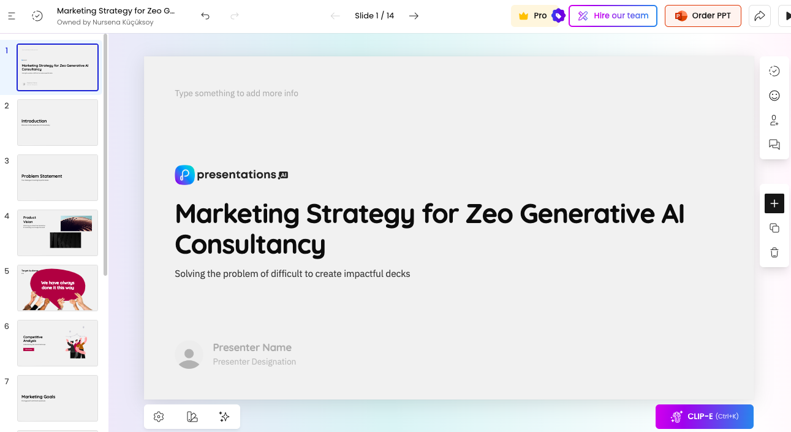Click the slide panel vertical scrollbar
The height and width of the screenshot is (432, 791).
click(105, 154)
